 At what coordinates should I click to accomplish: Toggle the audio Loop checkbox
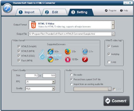pos(114,89)
